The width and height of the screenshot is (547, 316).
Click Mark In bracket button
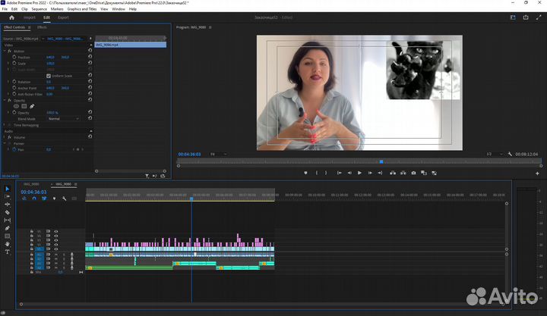pyautogui.click(x=316, y=173)
